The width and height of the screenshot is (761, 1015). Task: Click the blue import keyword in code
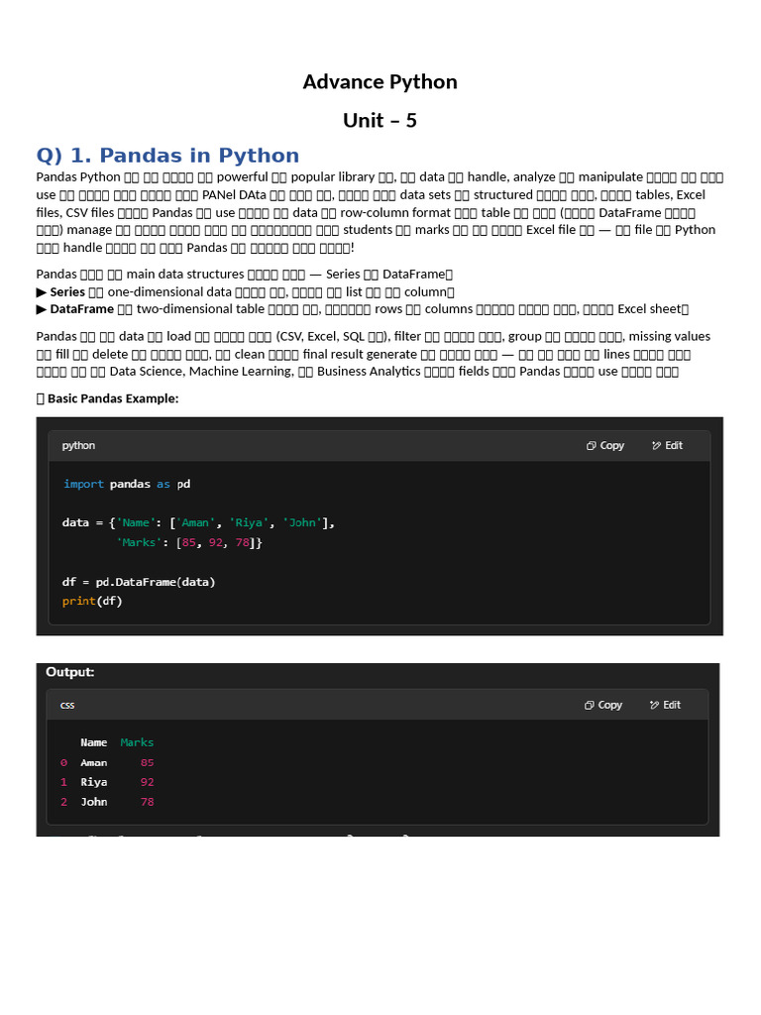coord(83,484)
